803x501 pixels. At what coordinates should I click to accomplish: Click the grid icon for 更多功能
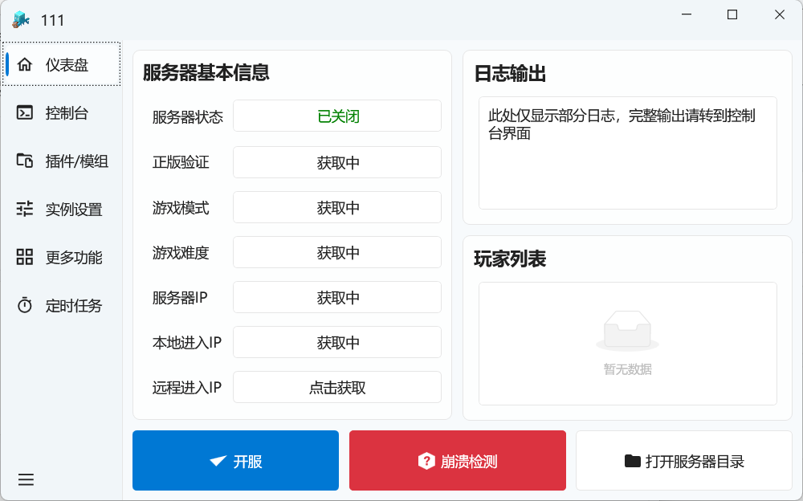tap(25, 258)
